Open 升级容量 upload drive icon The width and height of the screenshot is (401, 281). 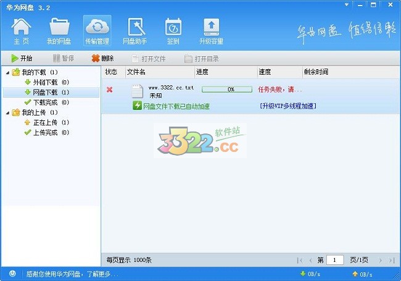[x=211, y=31]
